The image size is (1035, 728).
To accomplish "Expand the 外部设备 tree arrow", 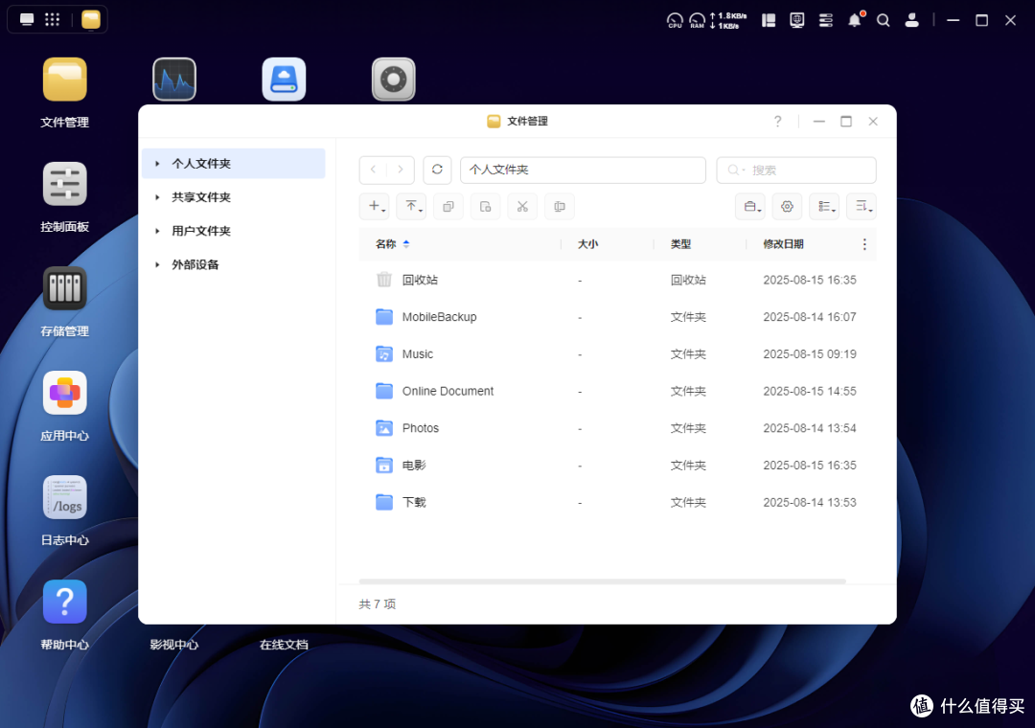I will tap(157, 264).
